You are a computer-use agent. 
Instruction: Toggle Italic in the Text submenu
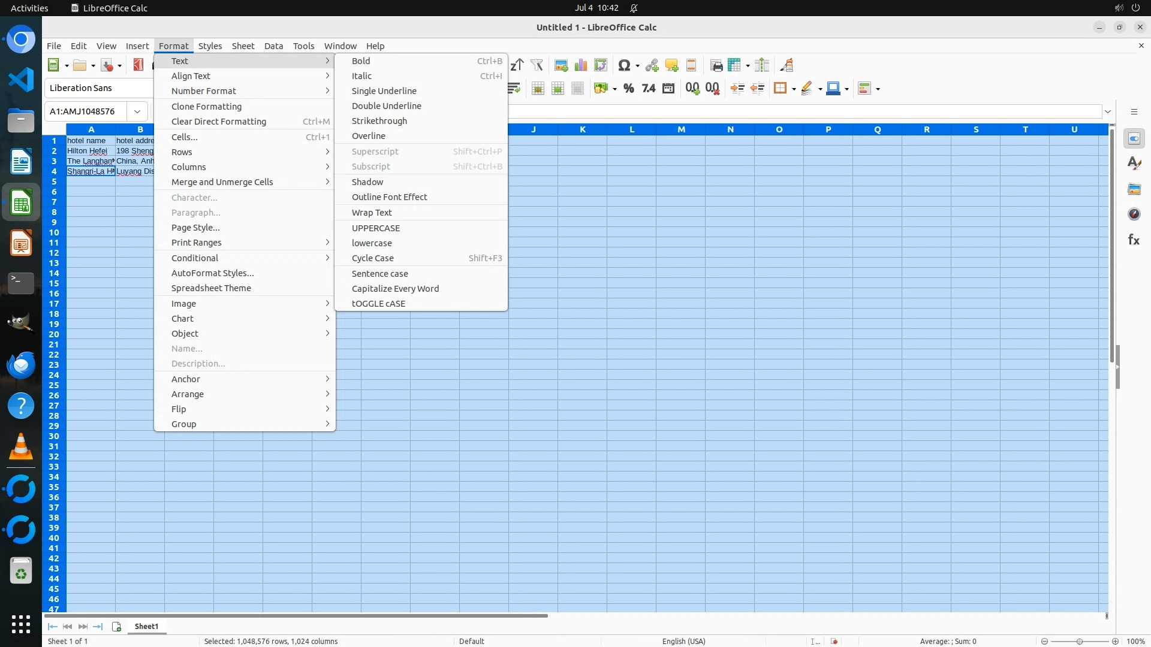(361, 76)
